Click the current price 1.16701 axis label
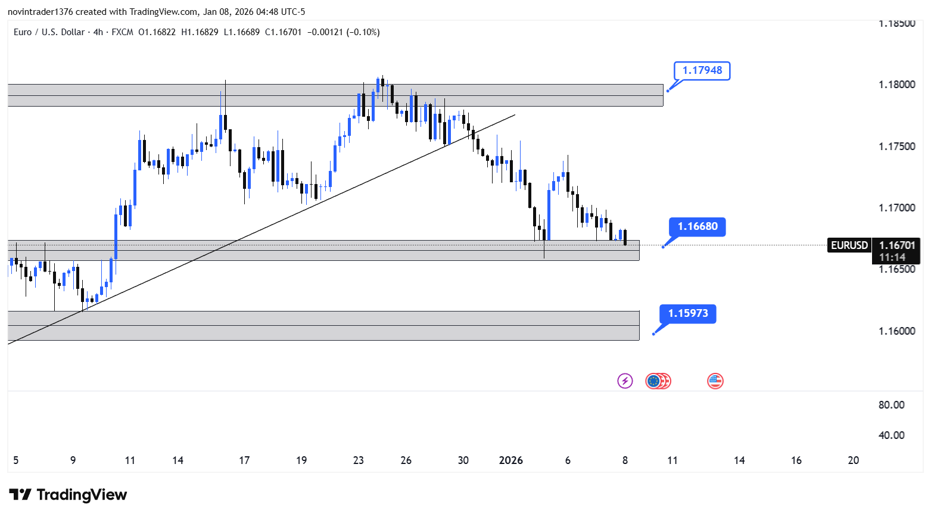The width and height of the screenshot is (931, 517). 897,245
